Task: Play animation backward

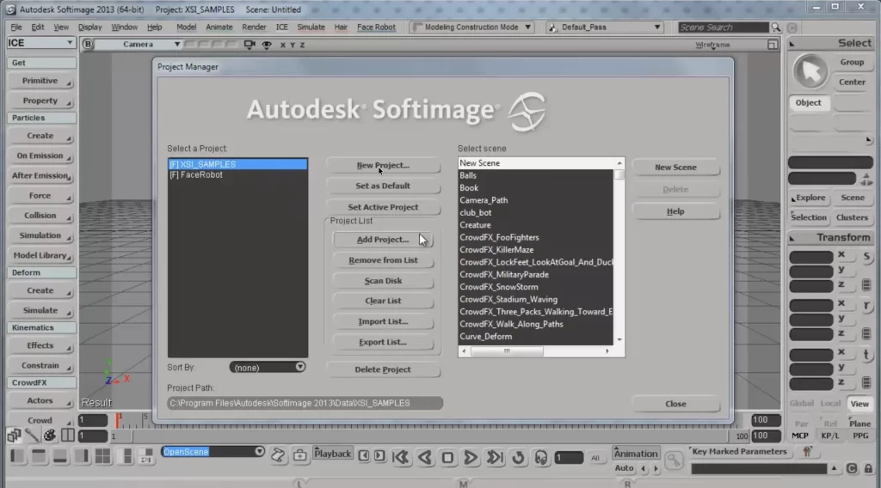Action: pyautogui.click(x=425, y=457)
